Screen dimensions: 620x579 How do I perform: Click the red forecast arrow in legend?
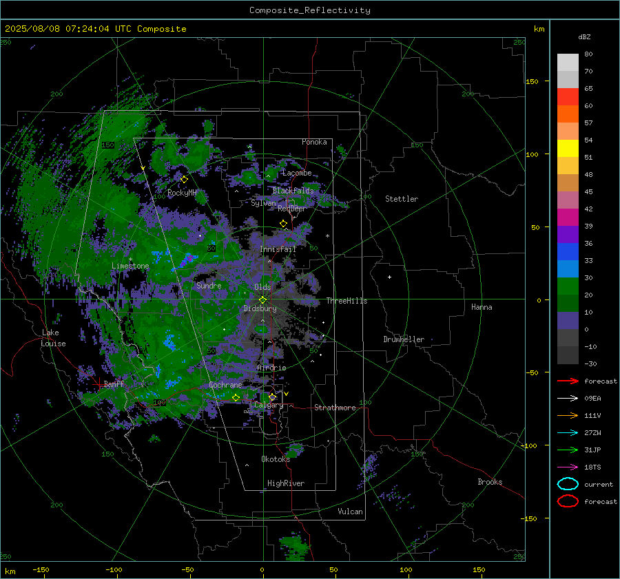point(568,381)
